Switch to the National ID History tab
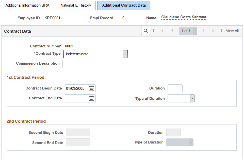Screen dimensions: 244x161 click(x=75, y=5)
